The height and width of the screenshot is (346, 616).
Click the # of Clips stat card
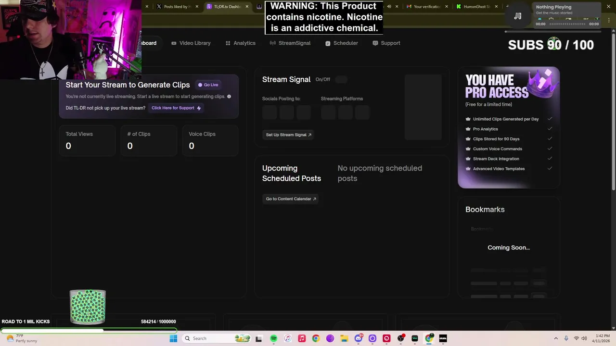[149, 140]
